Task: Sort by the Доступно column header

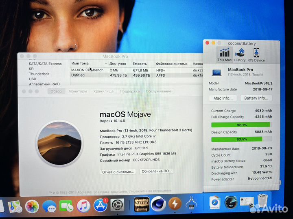Action: coord(118,64)
